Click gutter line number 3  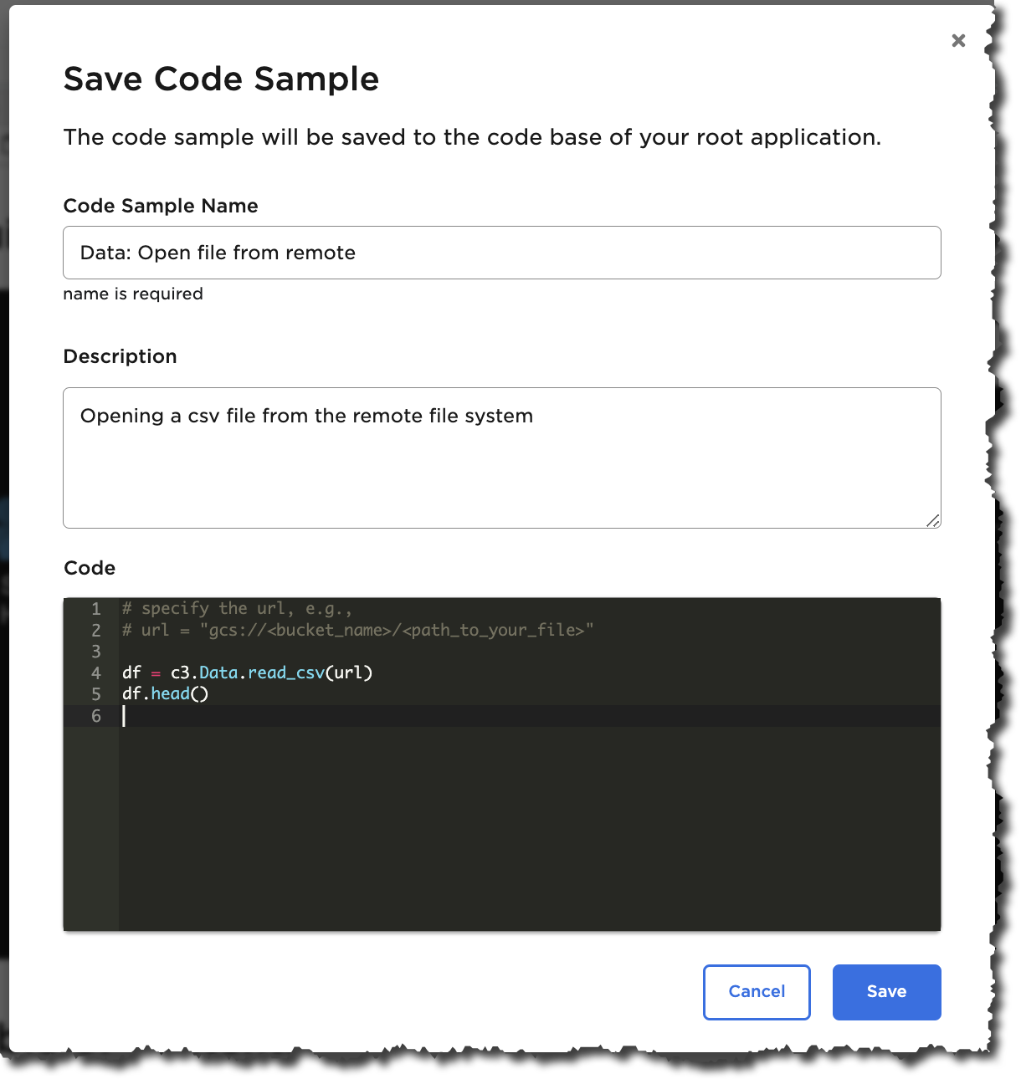pyautogui.click(x=96, y=652)
